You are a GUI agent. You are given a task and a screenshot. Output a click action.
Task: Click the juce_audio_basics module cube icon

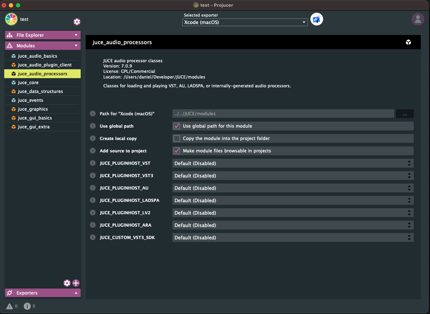pyautogui.click(x=13, y=56)
